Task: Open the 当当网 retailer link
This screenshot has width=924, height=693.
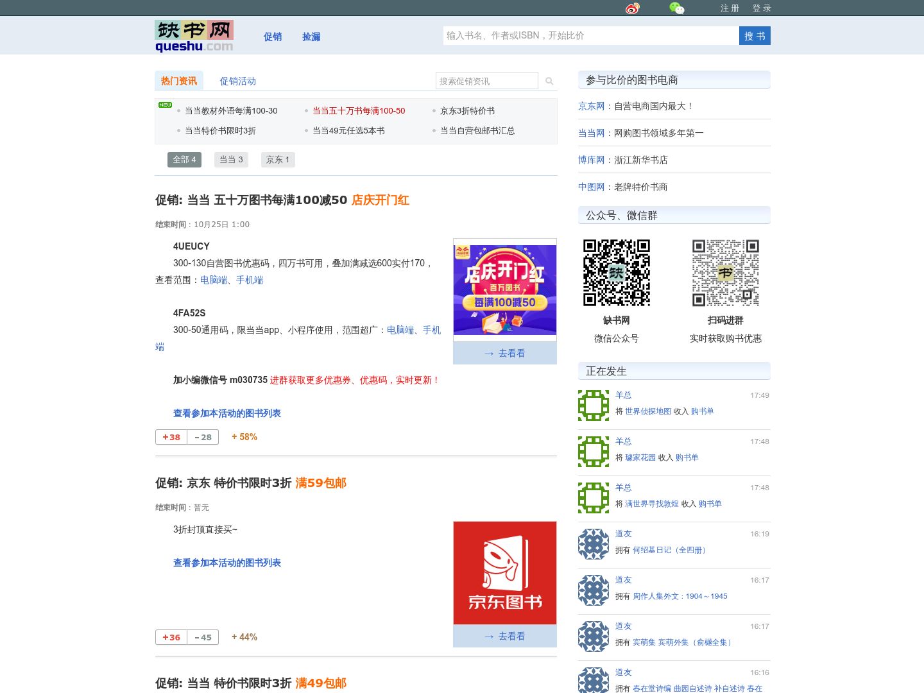Action: (592, 133)
